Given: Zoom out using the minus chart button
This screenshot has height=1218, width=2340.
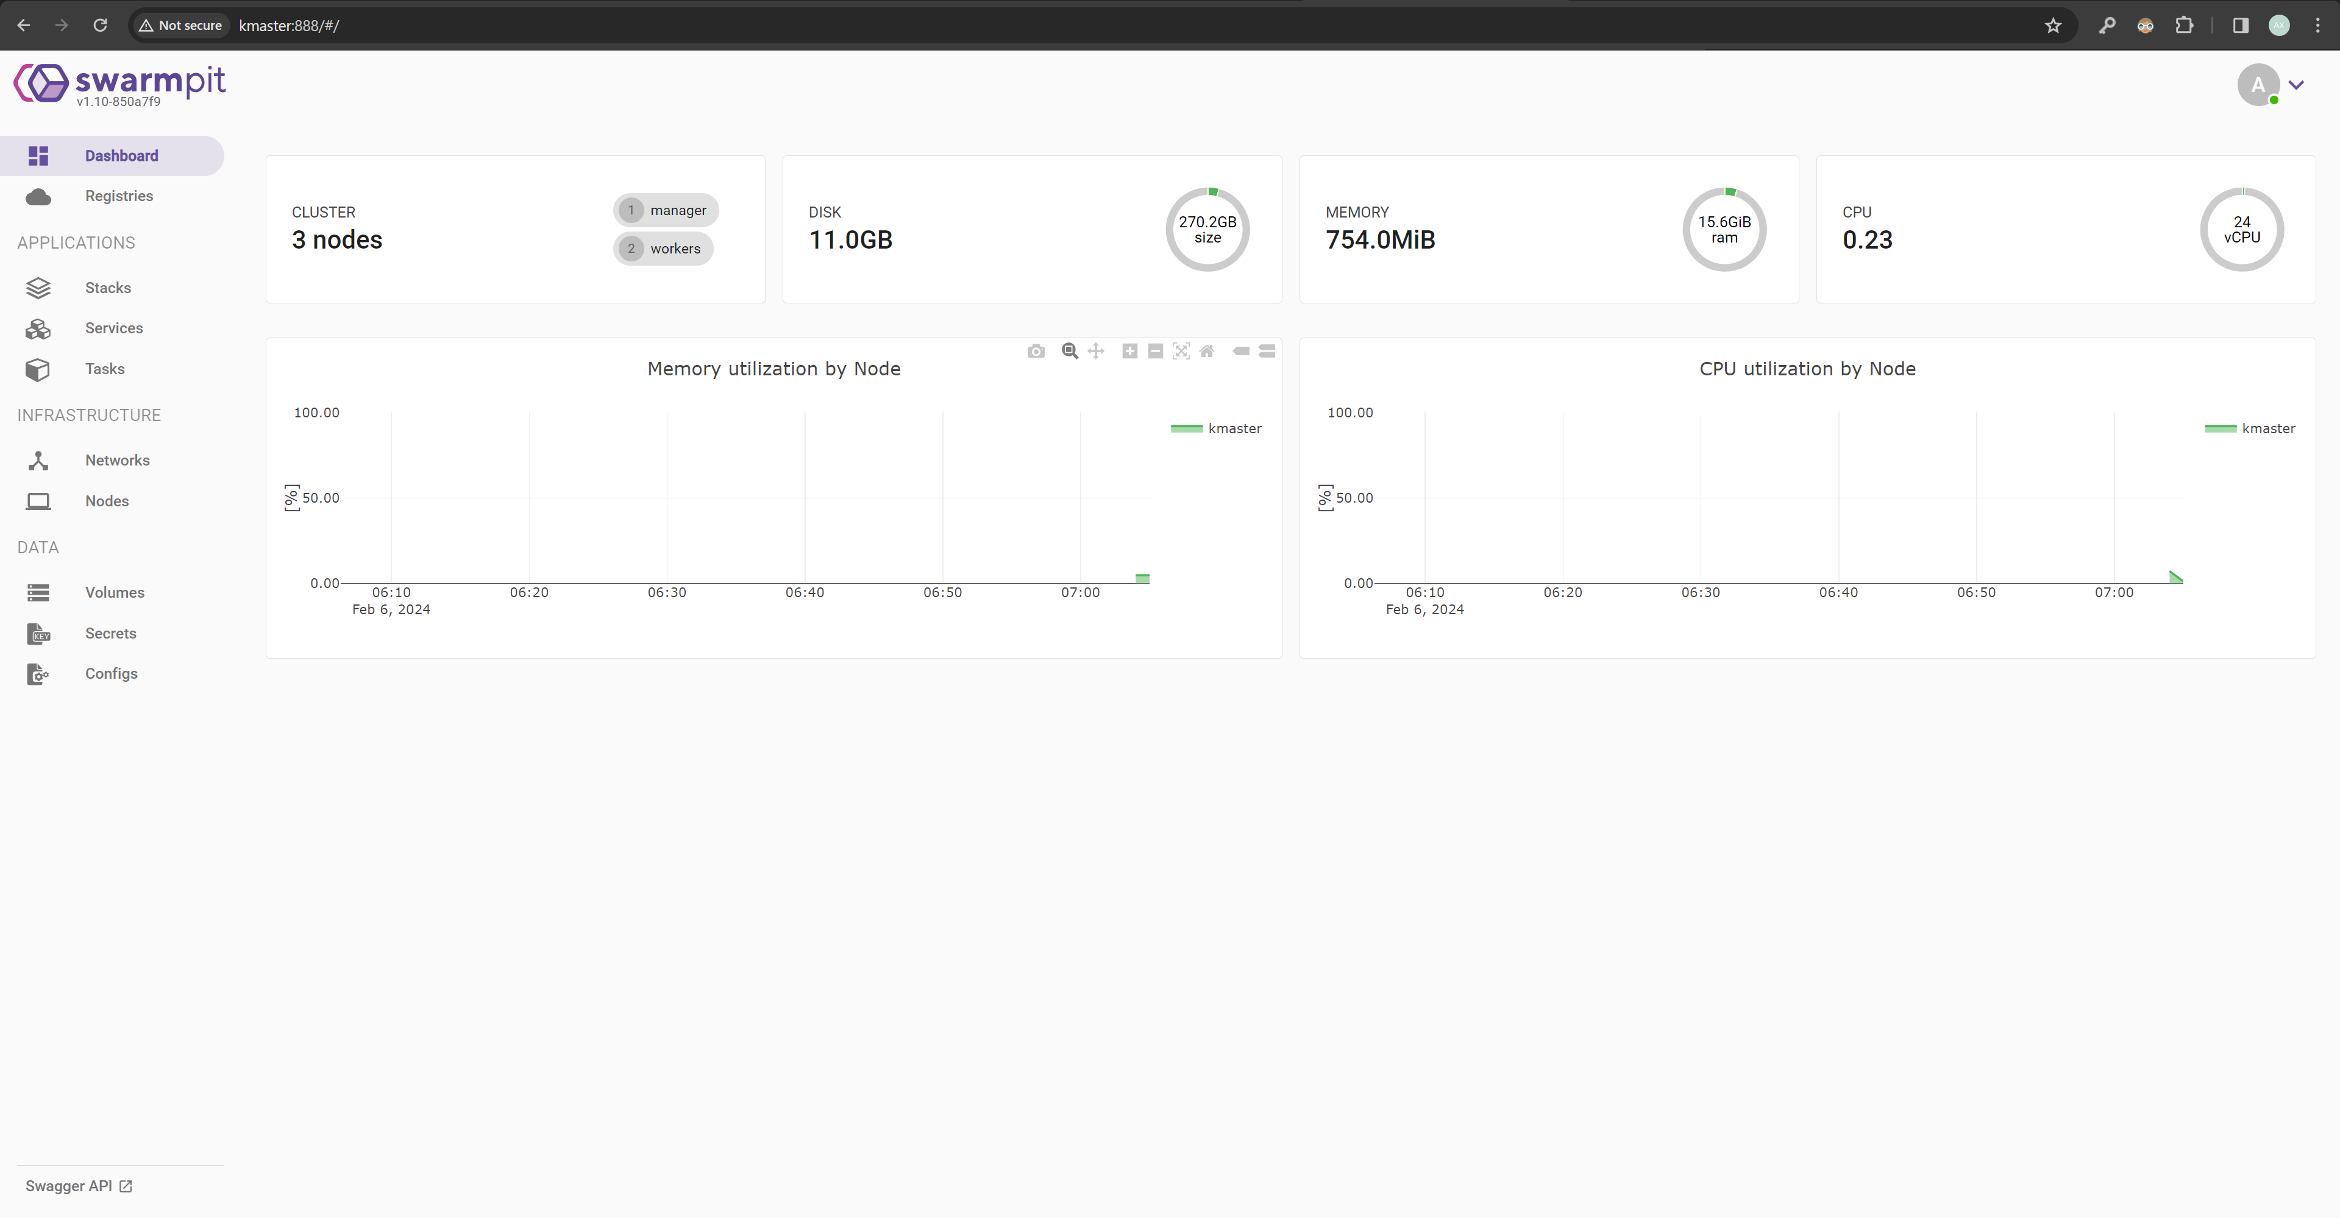Looking at the screenshot, I should tap(1154, 352).
